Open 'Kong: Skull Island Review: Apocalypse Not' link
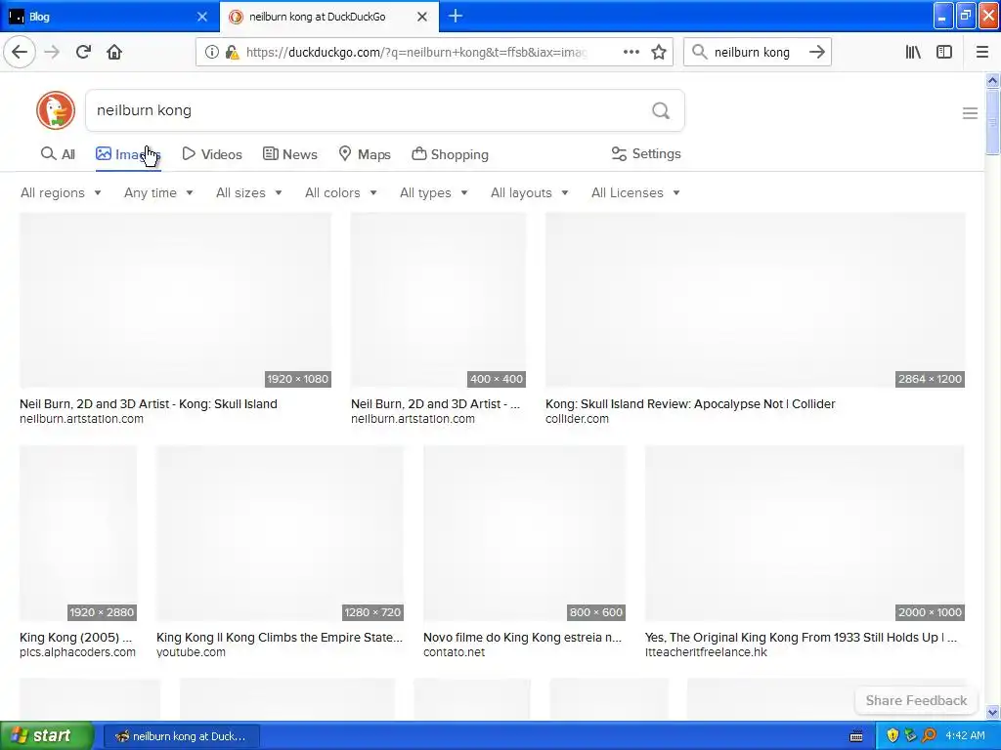Viewport: 1001px width, 750px height. [690, 403]
